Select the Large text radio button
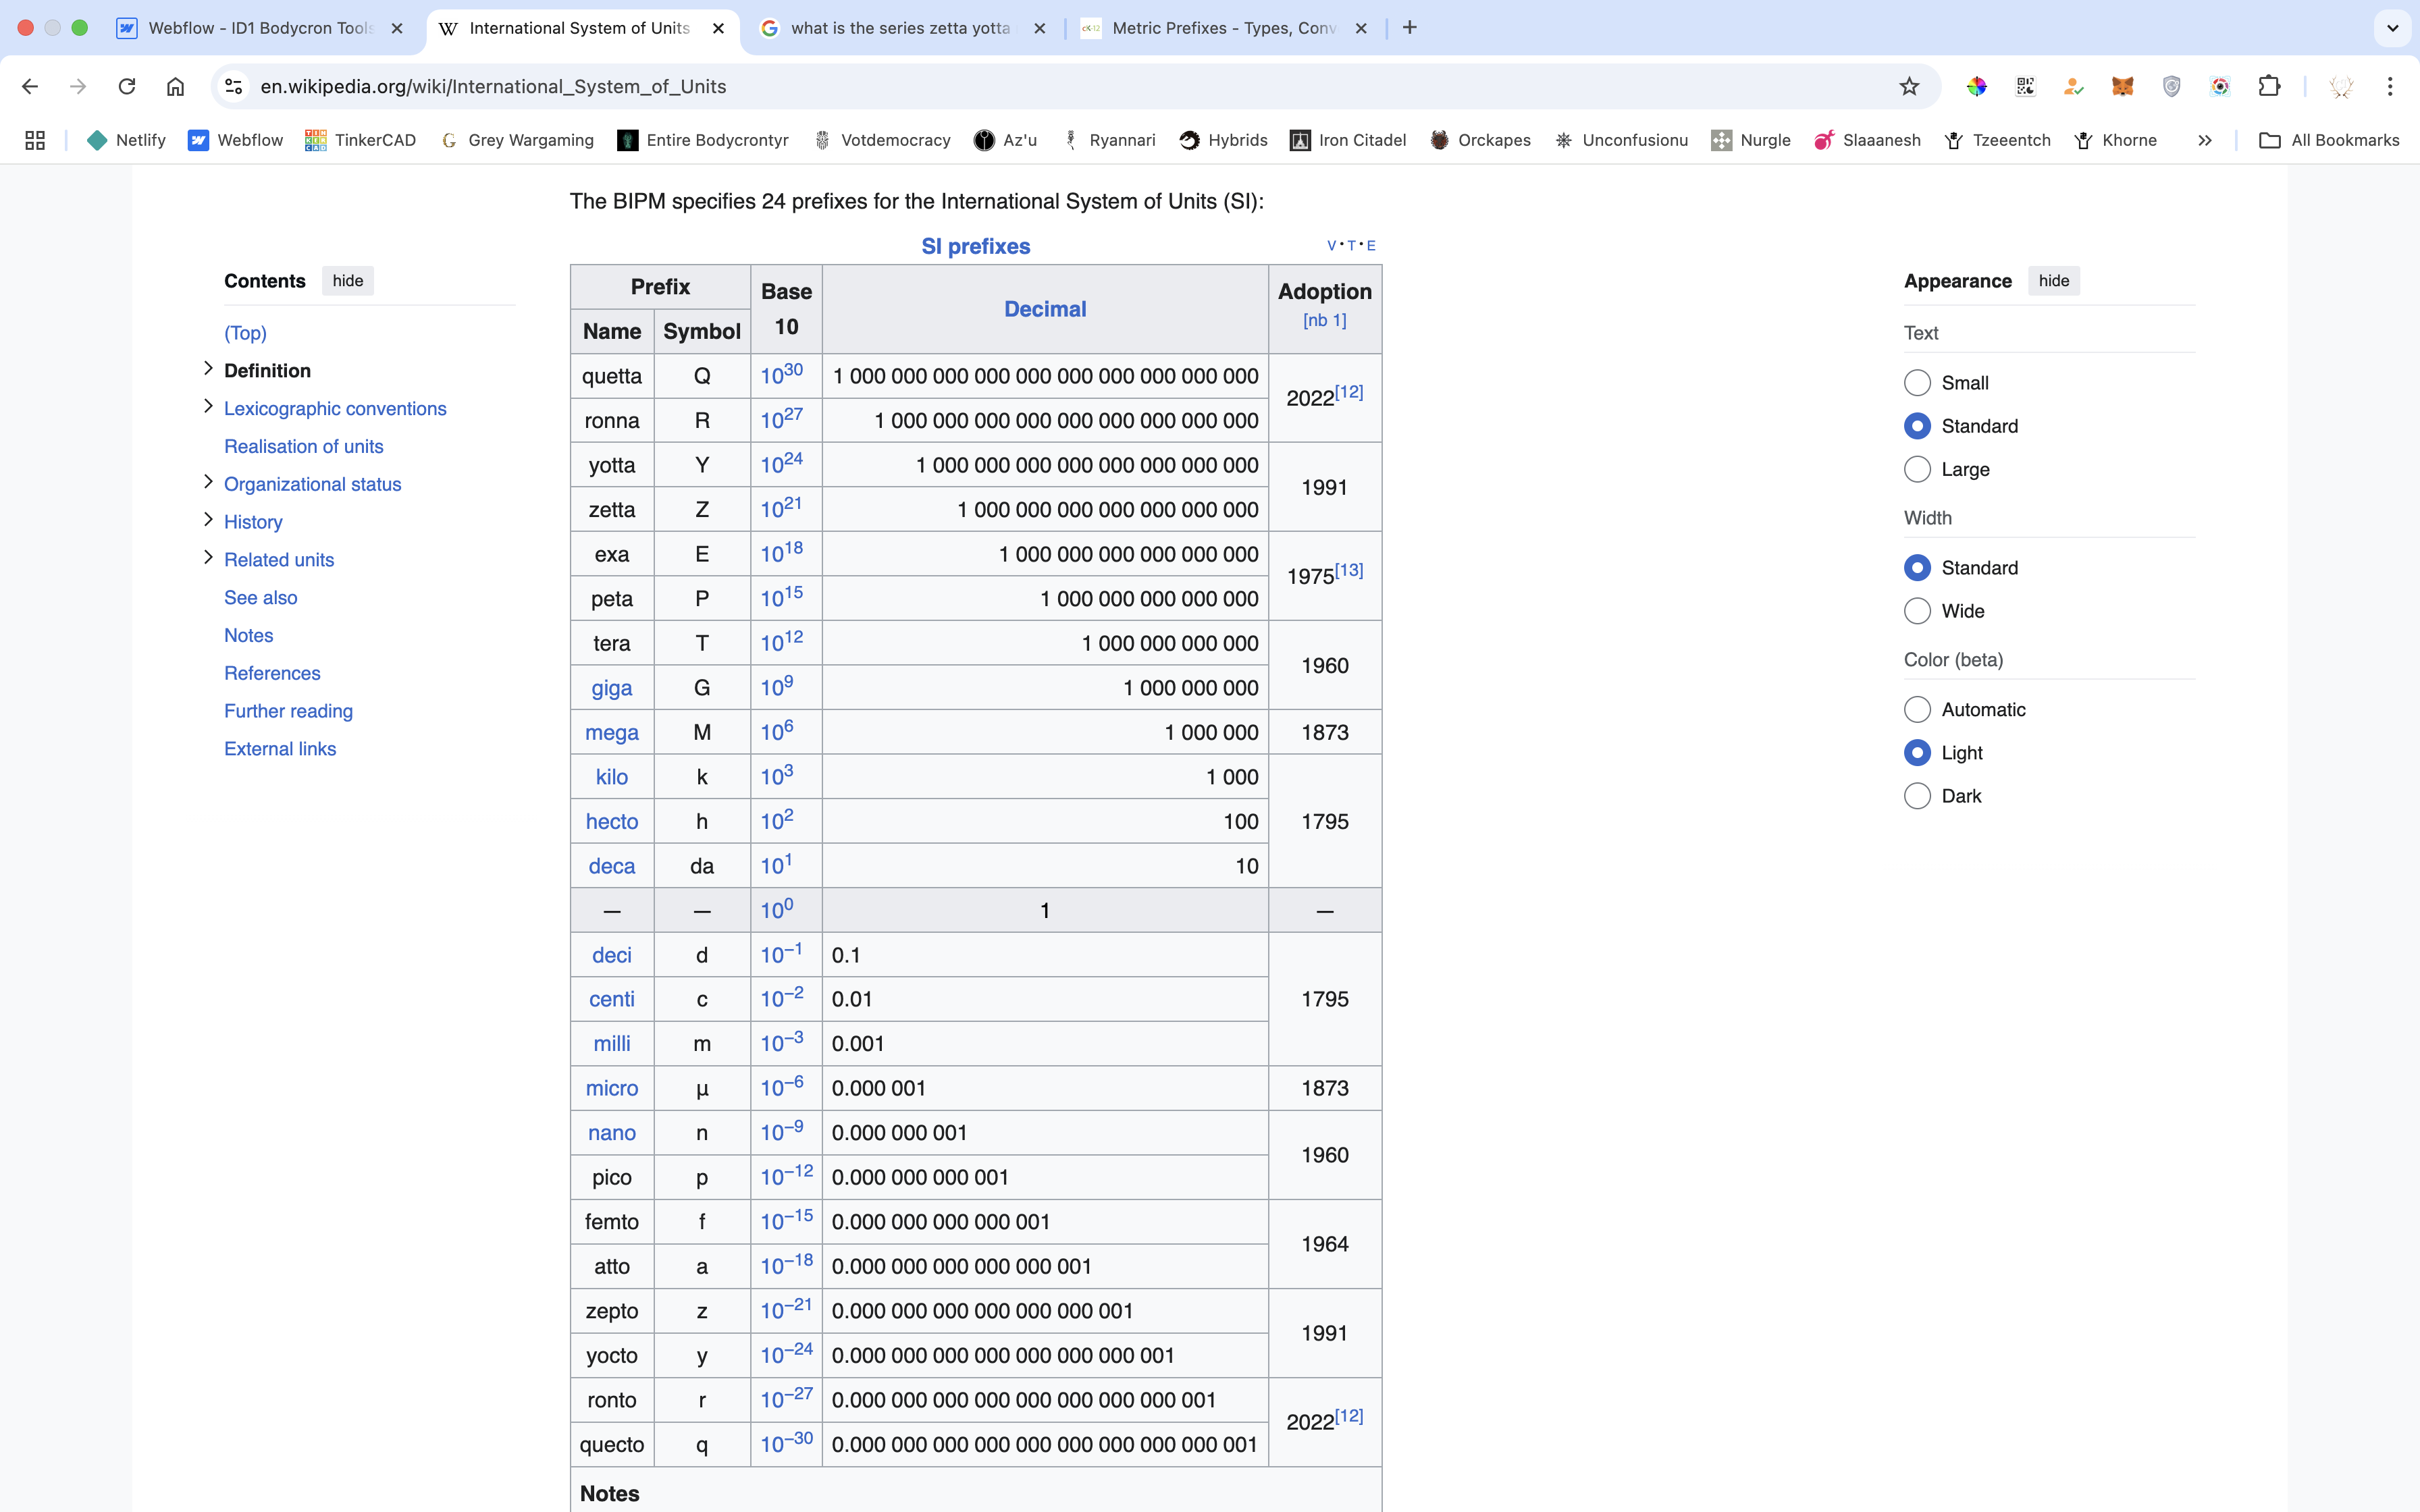The width and height of the screenshot is (2420, 1512). [1917, 469]
